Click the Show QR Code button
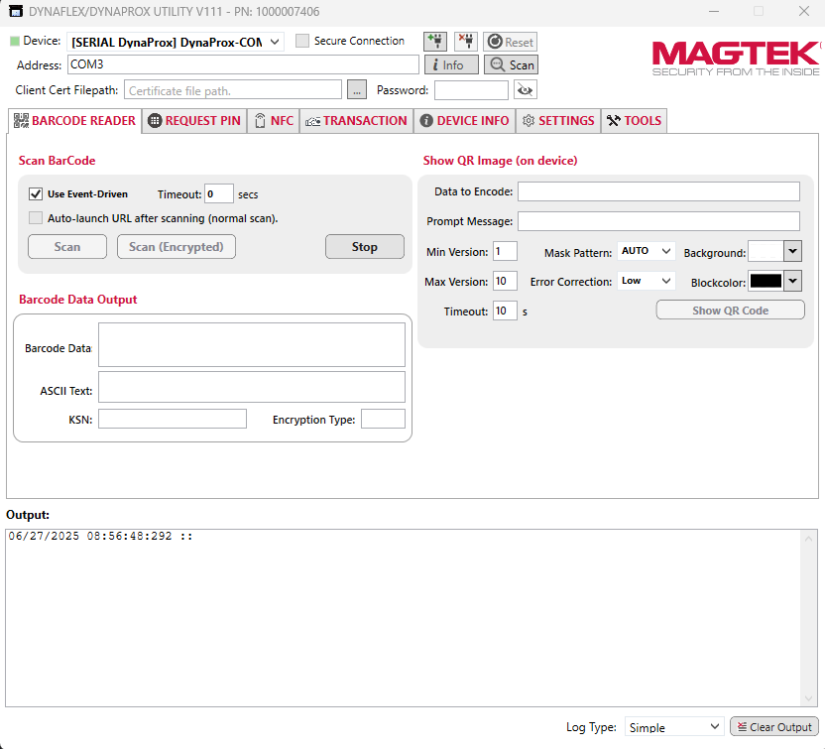The height and width of the screenshot is (749, 825). [x=730, y=311]
